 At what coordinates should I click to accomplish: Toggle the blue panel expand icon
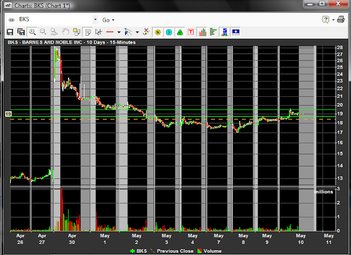pyautogui.click(x=236, y=32)
